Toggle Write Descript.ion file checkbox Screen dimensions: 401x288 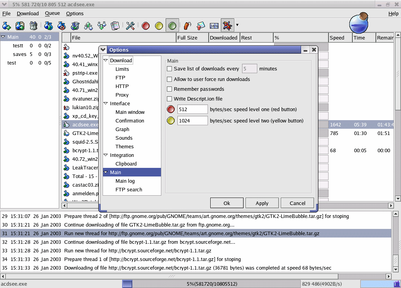pyautogui.click(x=170, y=99)
